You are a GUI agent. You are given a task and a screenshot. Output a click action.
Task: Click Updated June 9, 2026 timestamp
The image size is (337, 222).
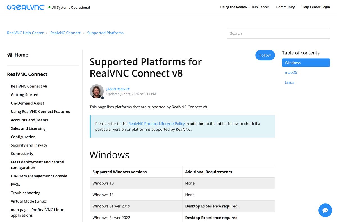(x=131, y=94)
